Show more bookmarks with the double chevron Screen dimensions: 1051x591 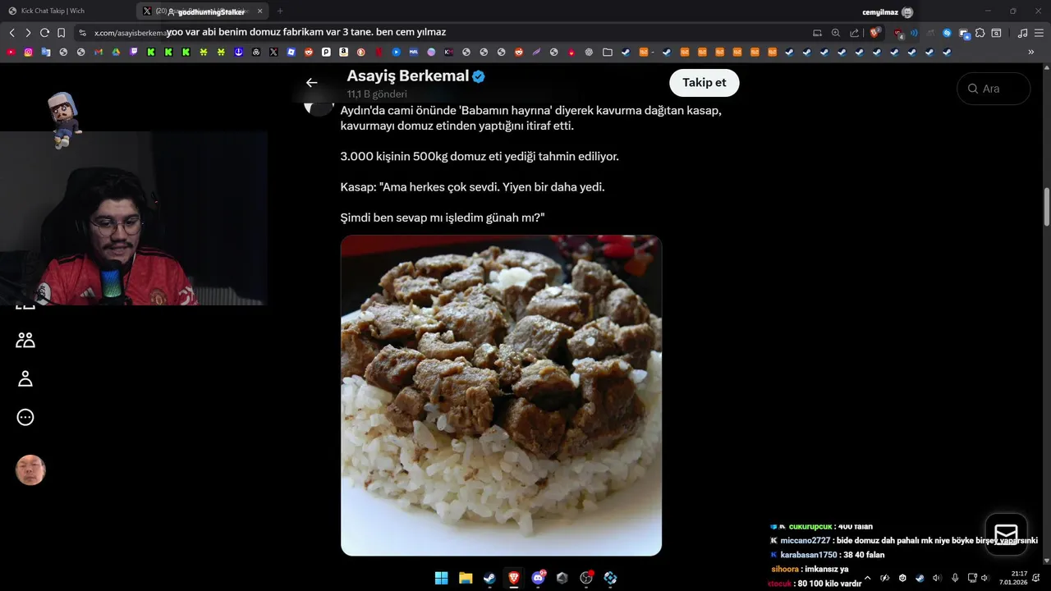coord(1031,52)
